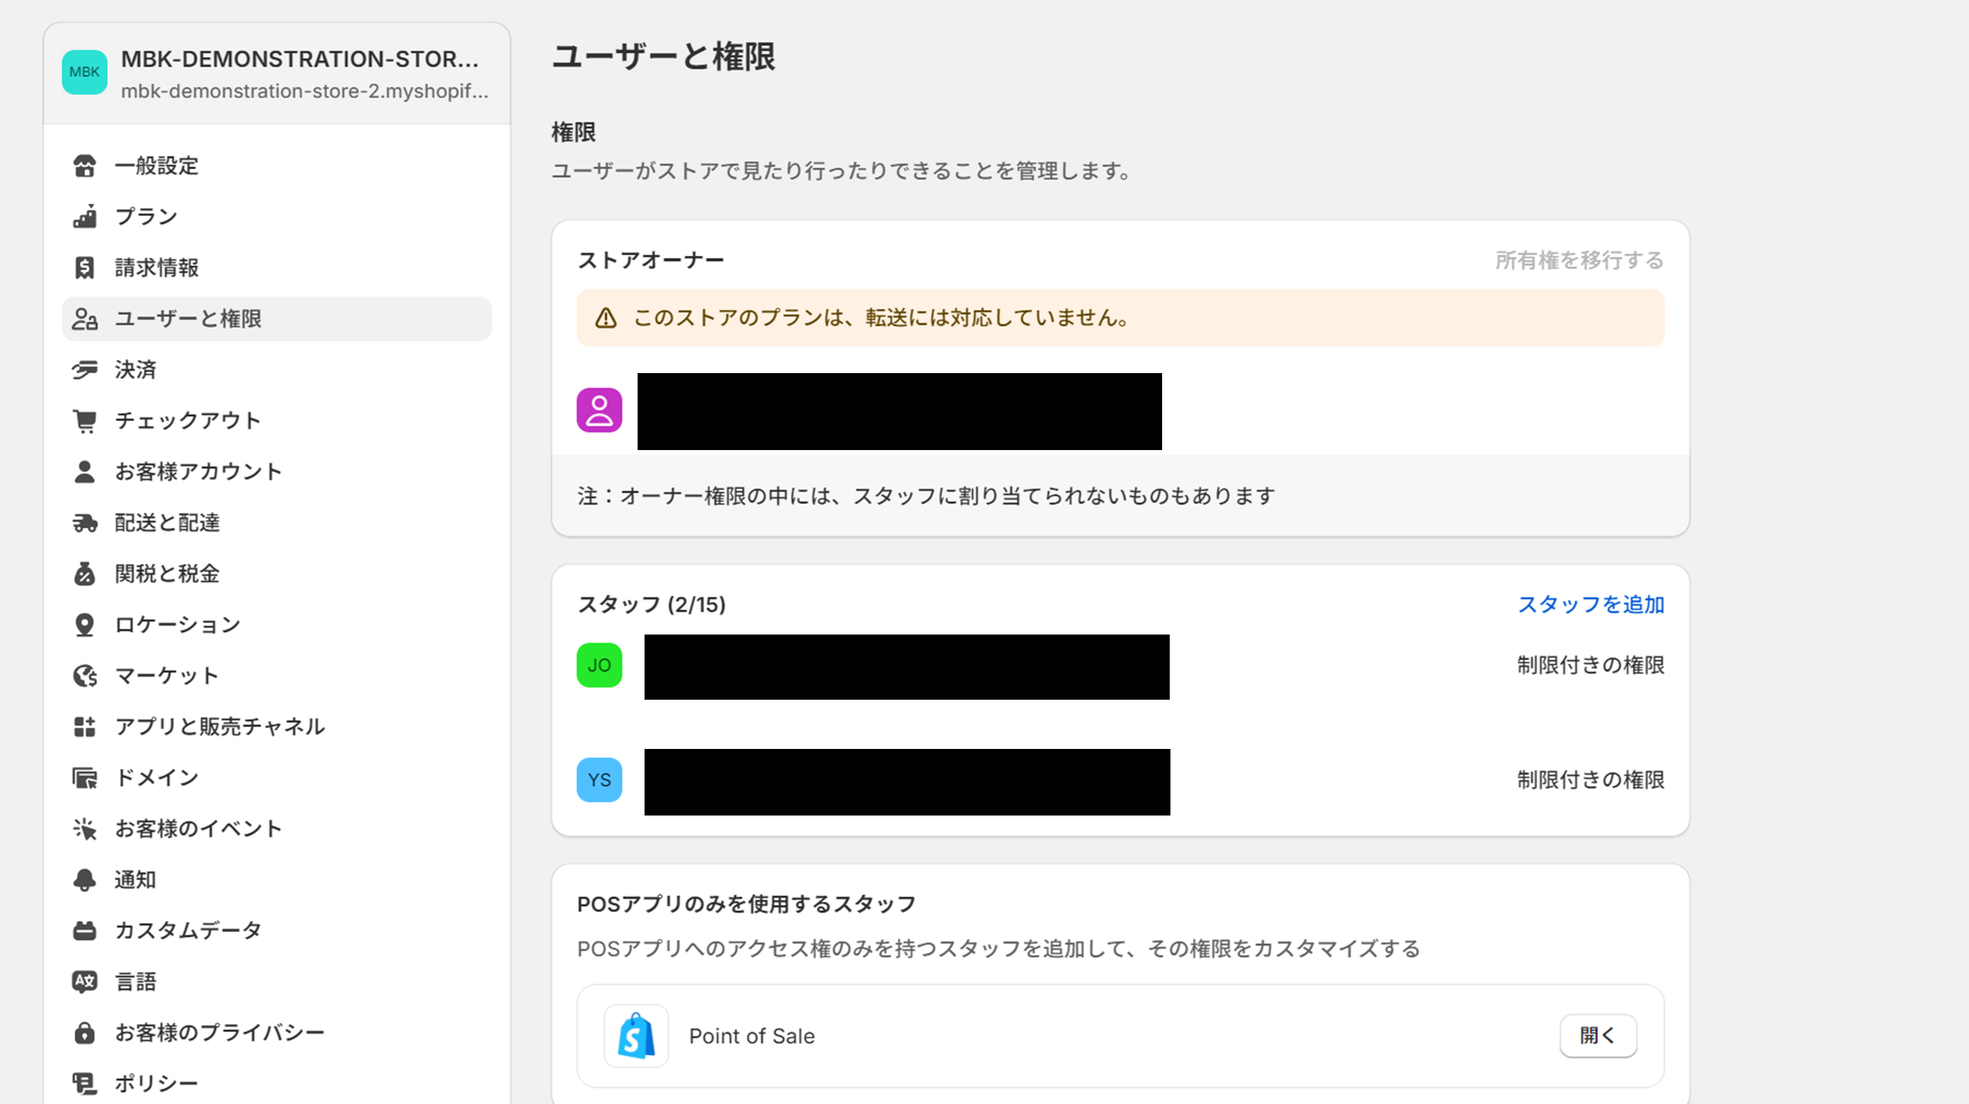Open お客様のプライバシー settings
This screenshot has width=1969, height=1104.
[x=219, y=1033]
